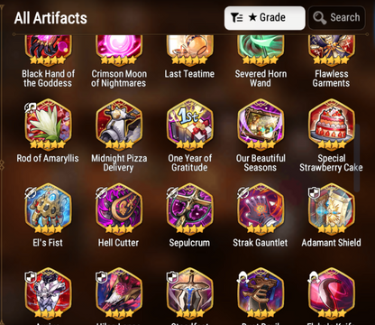Click the artifact list vertical scrollbar

(x=357, y=158)
